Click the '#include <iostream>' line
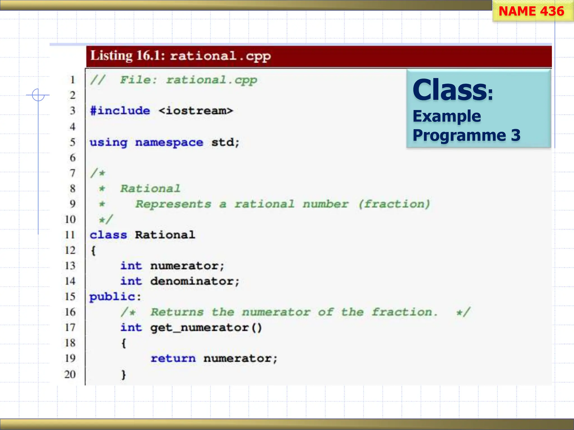 (161, 111)
